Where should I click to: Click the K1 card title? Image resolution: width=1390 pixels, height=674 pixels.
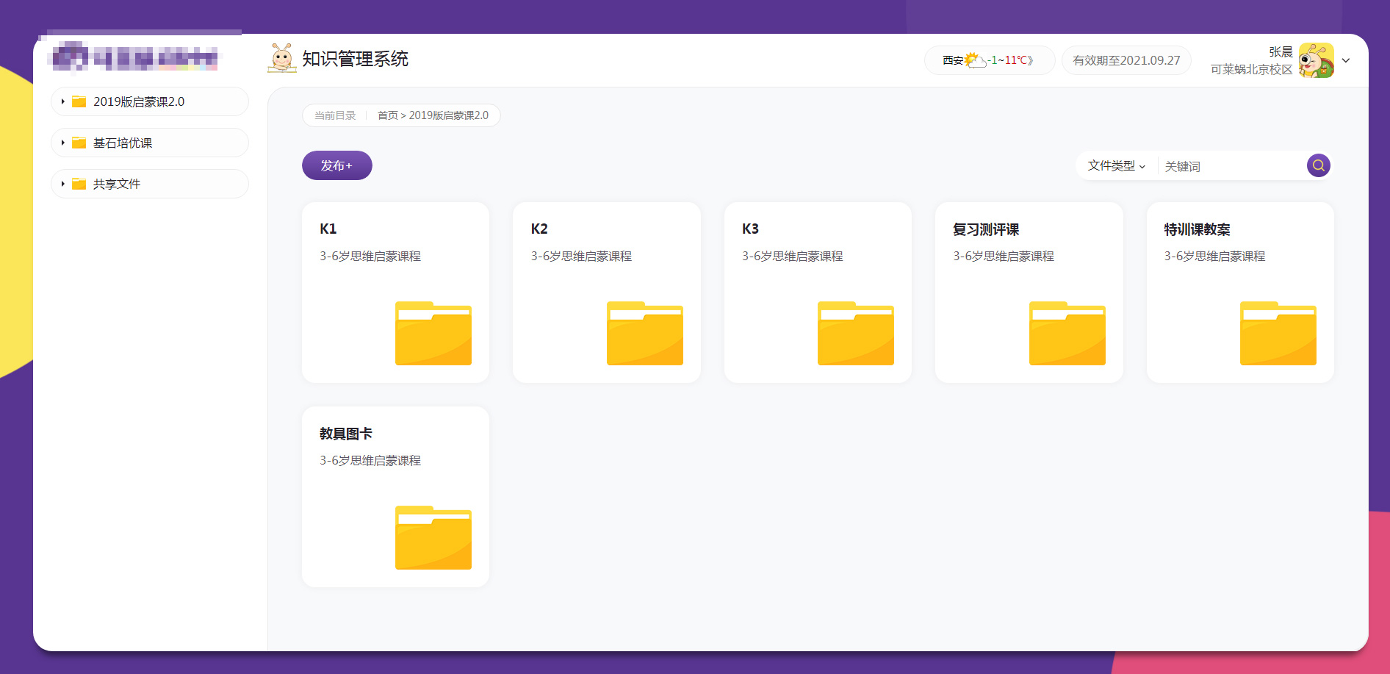click(328, 229)
